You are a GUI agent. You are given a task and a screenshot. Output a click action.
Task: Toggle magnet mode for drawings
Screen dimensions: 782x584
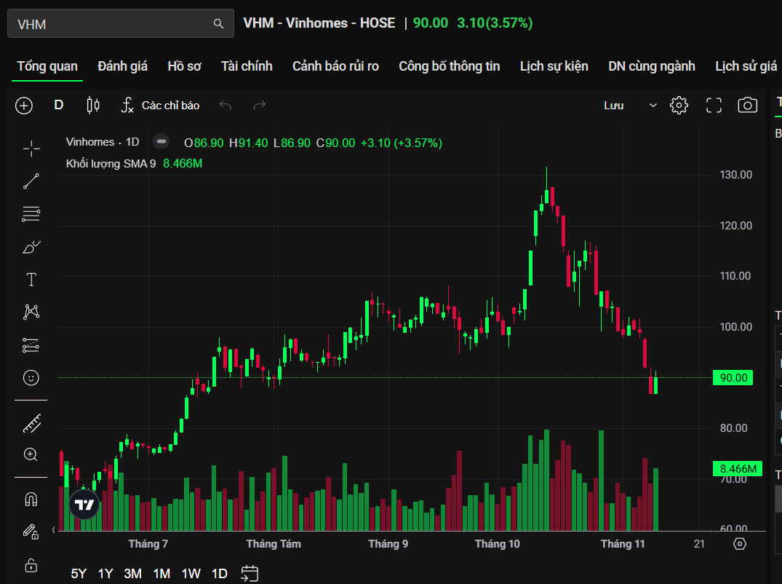pos(31,500)
